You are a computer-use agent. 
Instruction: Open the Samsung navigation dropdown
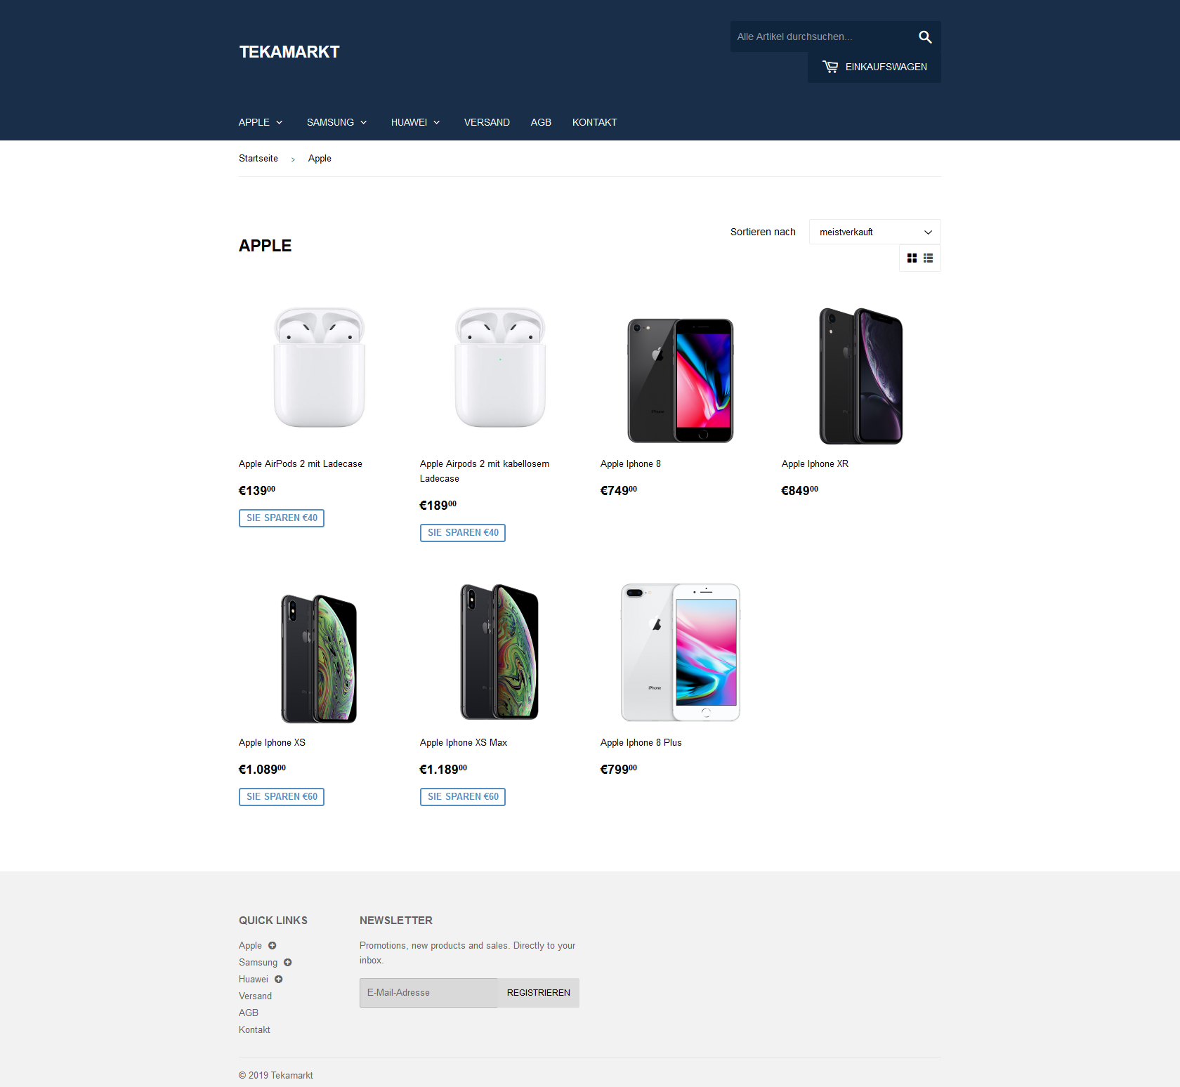[x=337, y=122]
